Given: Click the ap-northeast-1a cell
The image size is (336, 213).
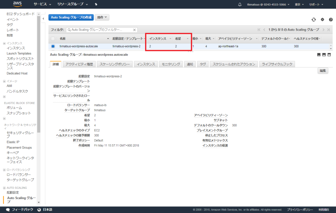Looking at the screenshot, I should tap(228, 46).
